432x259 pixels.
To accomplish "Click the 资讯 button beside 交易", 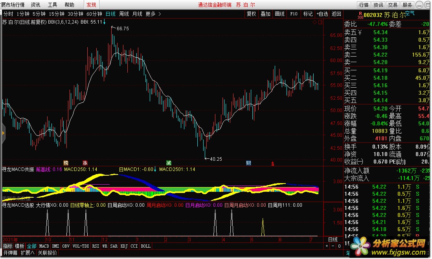I will tap(378, 5).
